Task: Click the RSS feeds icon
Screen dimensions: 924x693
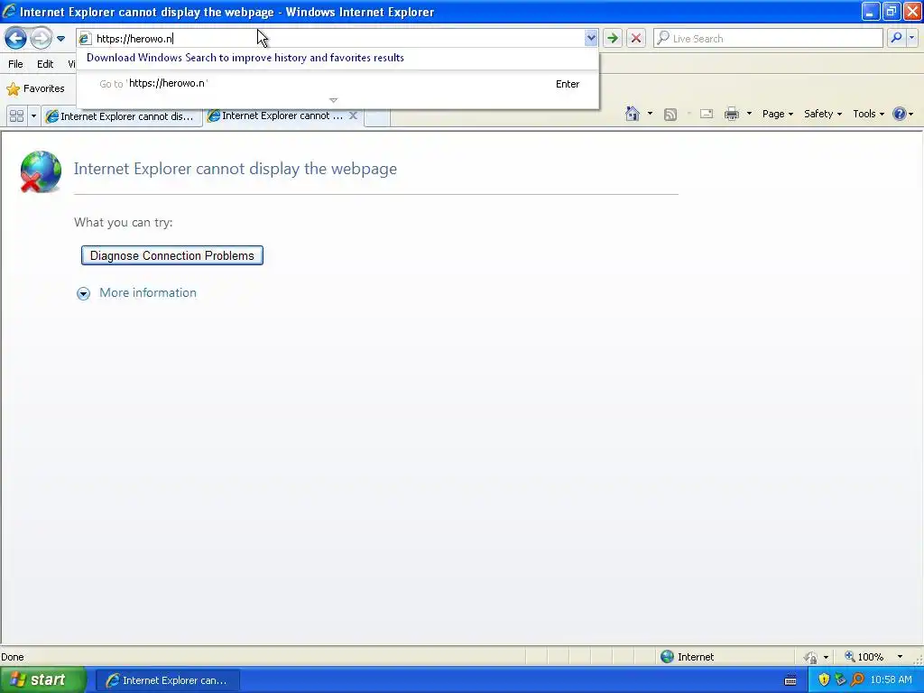Action: (670, 115)
